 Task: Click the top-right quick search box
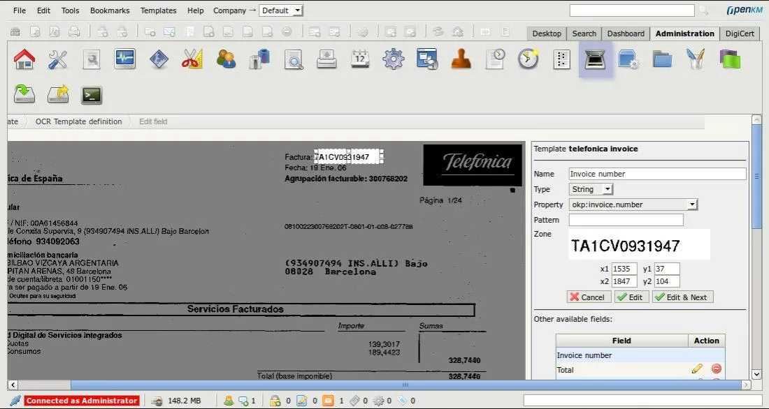(x=632, y=10)
